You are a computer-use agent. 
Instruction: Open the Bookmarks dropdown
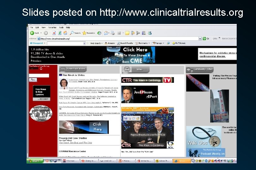143,43
